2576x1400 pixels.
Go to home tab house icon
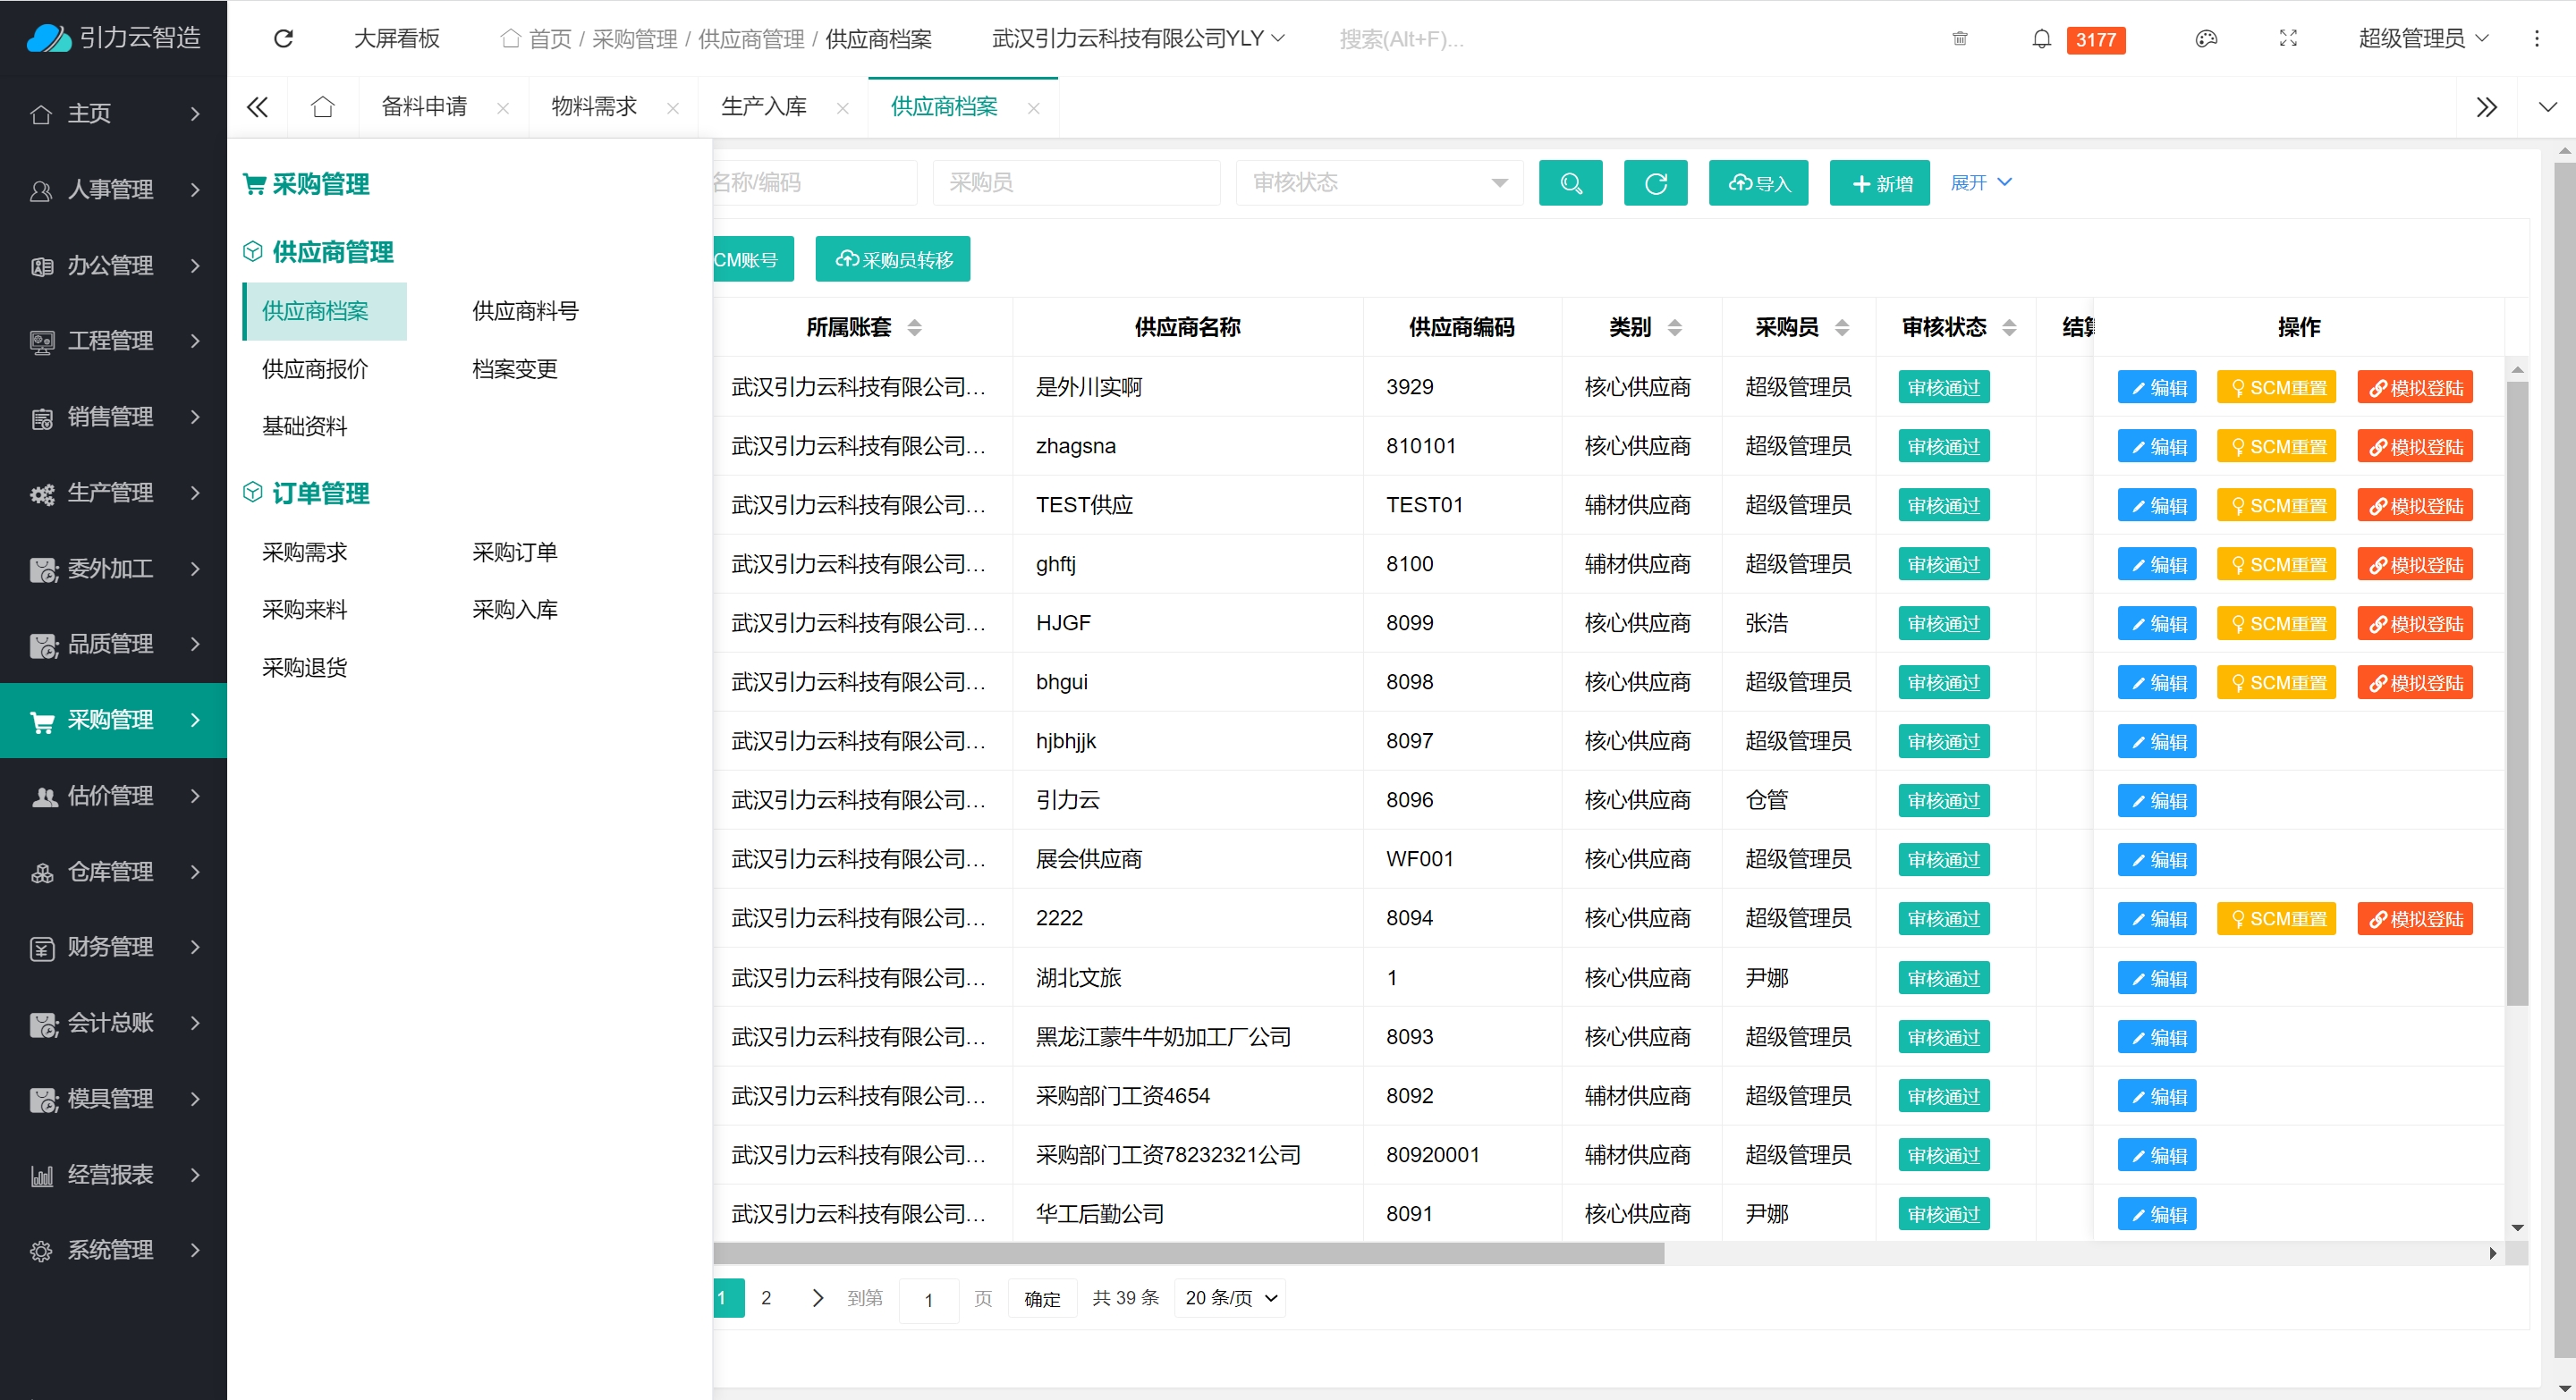(322, 107)
